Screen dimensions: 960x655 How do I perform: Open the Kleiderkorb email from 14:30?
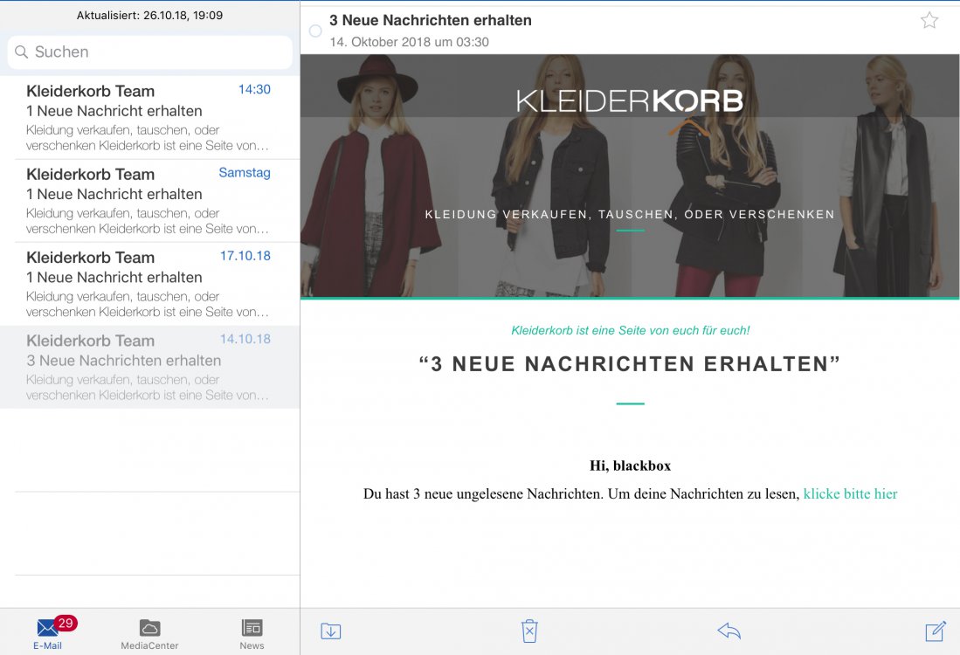148,118
